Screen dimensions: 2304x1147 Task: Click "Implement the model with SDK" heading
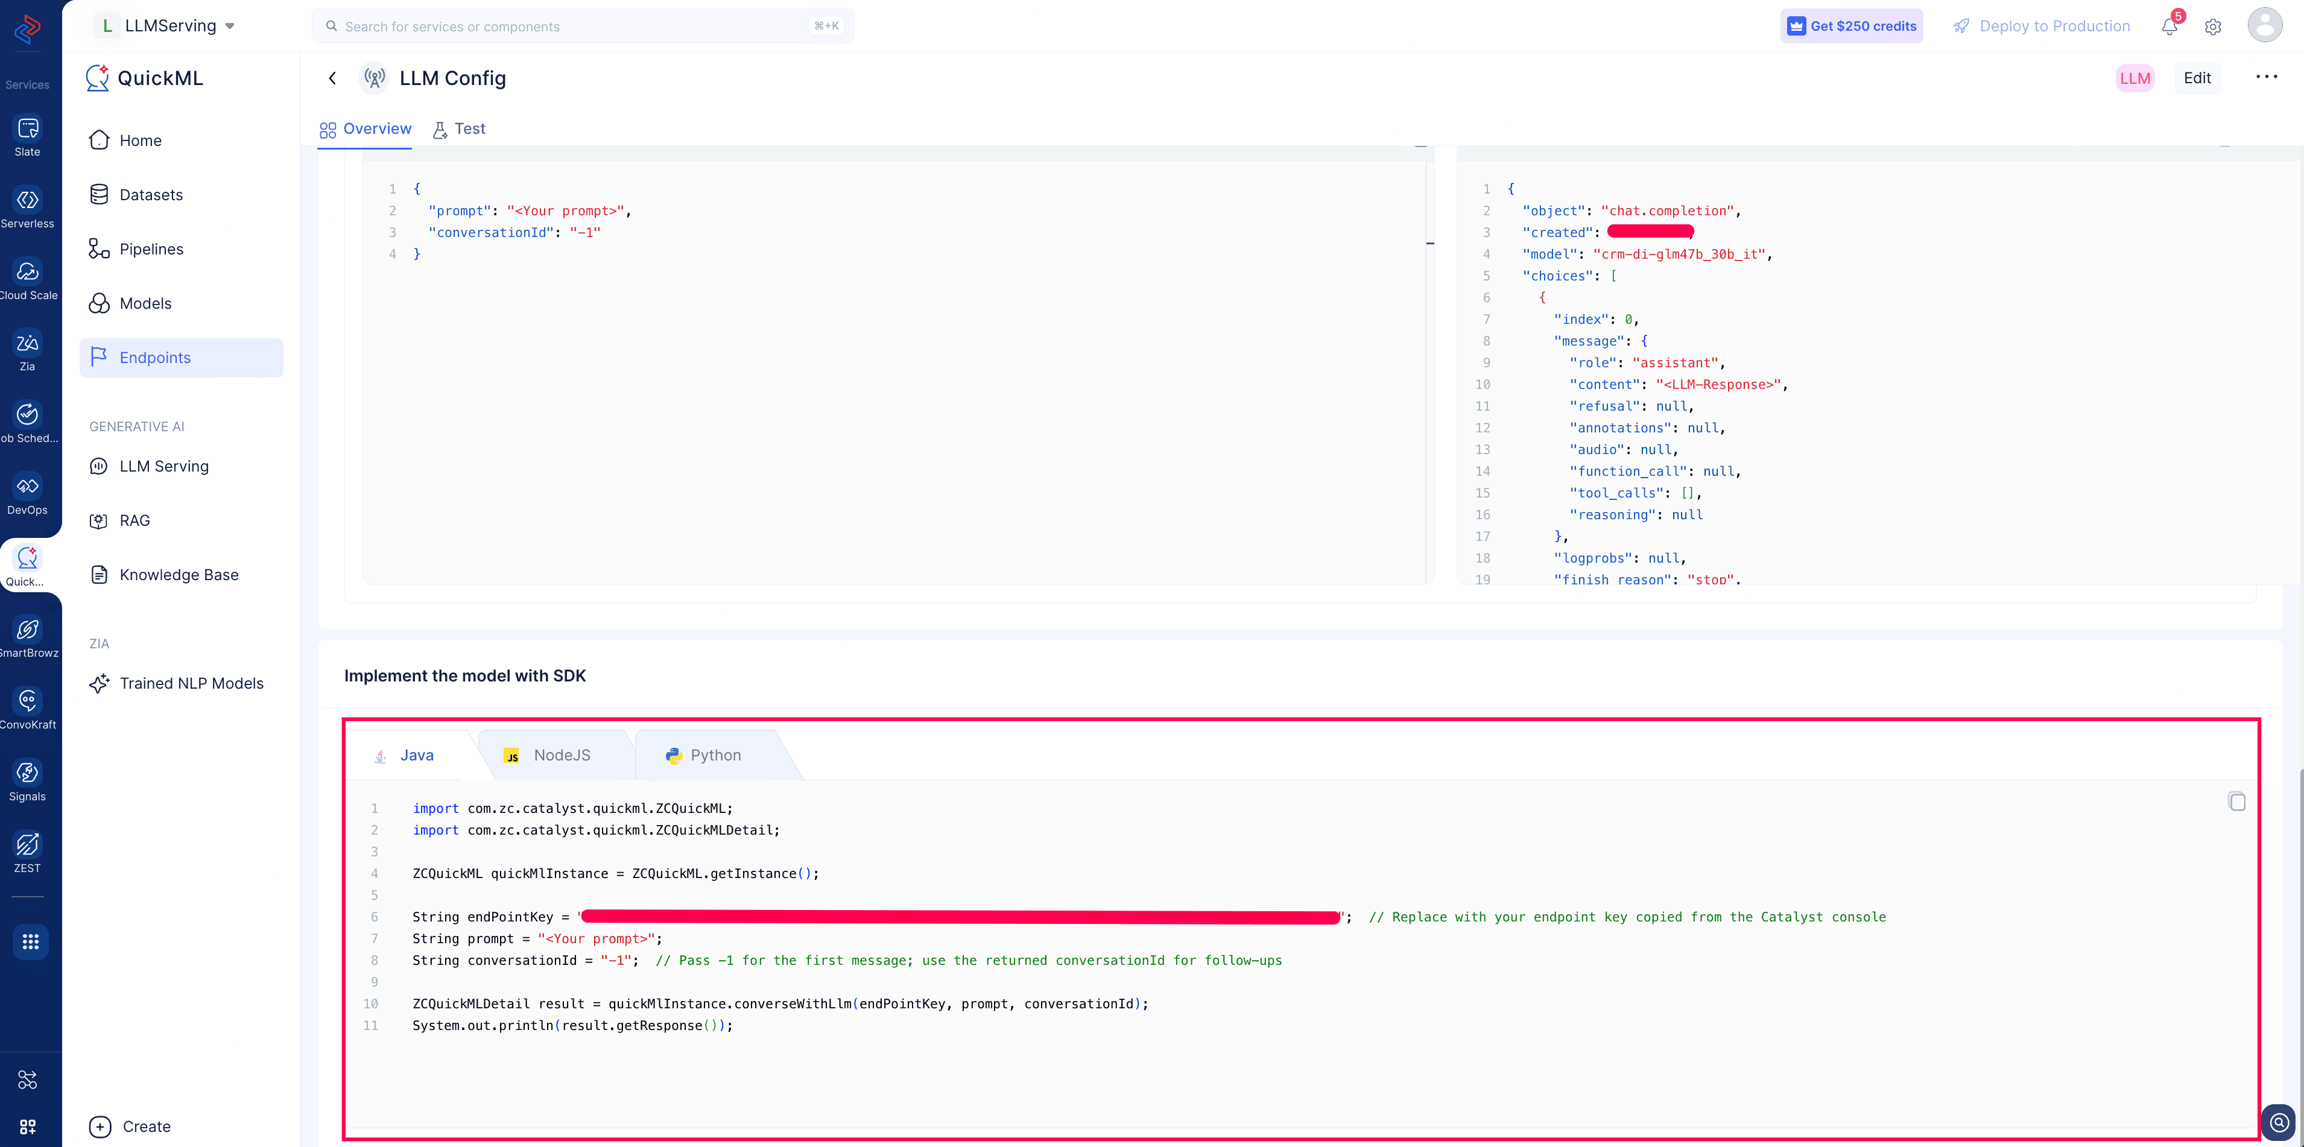(x=465, y=676)
